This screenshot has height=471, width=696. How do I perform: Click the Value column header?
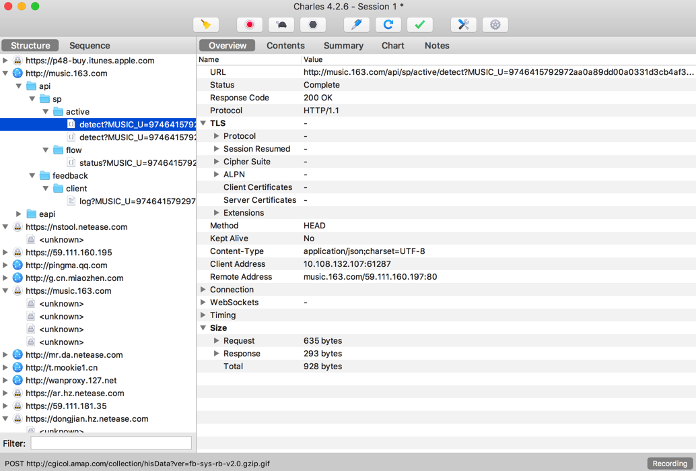pyautogui.click(x=499, y=59)
